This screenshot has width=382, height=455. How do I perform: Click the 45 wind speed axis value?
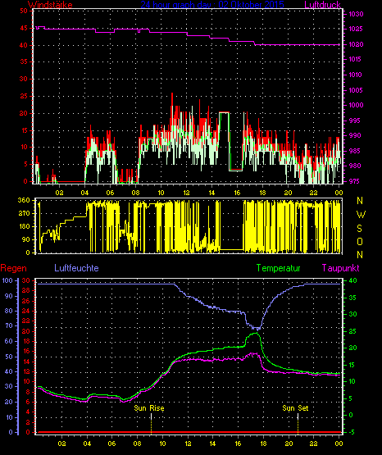click(x=24, y=28)
